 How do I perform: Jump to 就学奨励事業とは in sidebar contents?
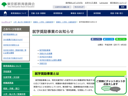pyautogui.click(x=10, y=34)
